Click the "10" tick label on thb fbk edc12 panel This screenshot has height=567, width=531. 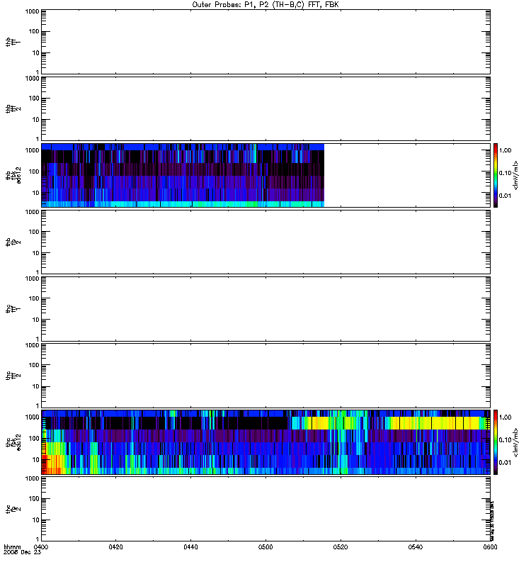coord(36,193)
